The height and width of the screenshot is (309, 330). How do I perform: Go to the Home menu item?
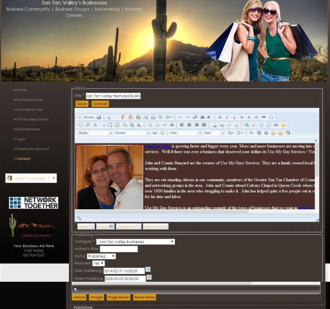(21, 90)
